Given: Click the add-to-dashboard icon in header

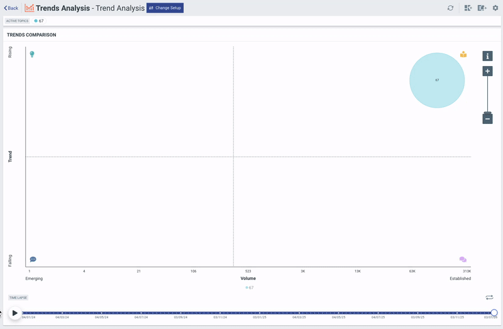Looking at the screenshot, I should click(467, 8).
